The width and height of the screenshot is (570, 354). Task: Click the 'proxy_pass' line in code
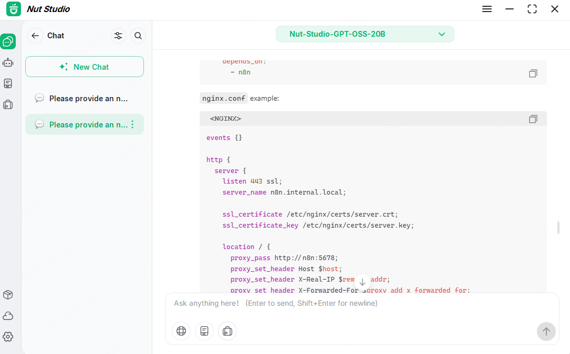click(x=284, y=258)
